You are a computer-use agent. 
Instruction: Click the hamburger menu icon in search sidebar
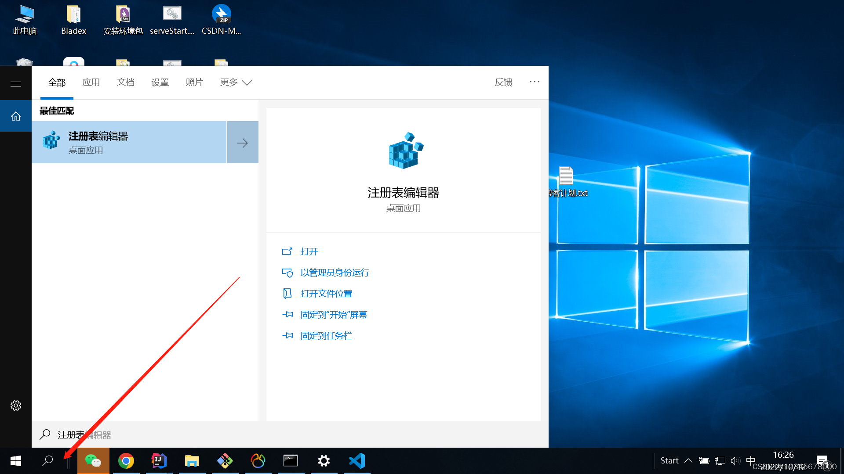(16, 84)
